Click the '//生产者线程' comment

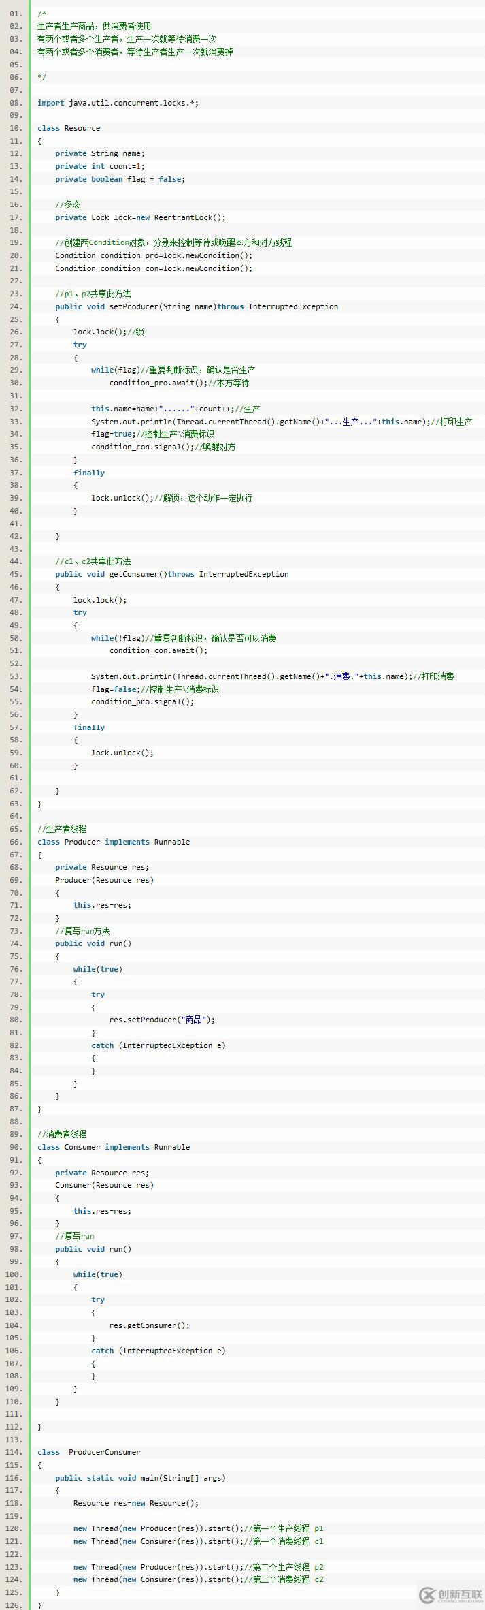[62, 829]
